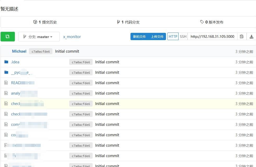Switch clone protocol to SSH
This screenshot has width=256, height=167.
coord(183,37)
